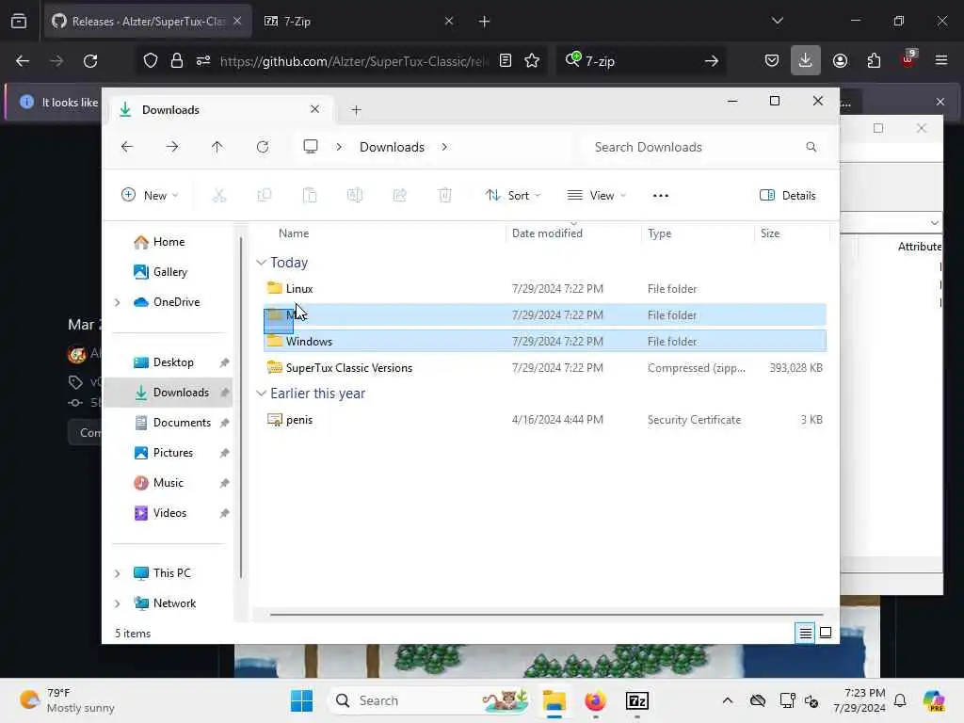The width and height of the screenshot is (964, 723).
Task: Close the Downloads Explorer tab
Action: [x=314, y=109]
